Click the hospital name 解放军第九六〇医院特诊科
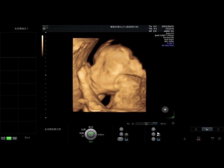Viewport: 224px width, 168px height. click(124, 27)
